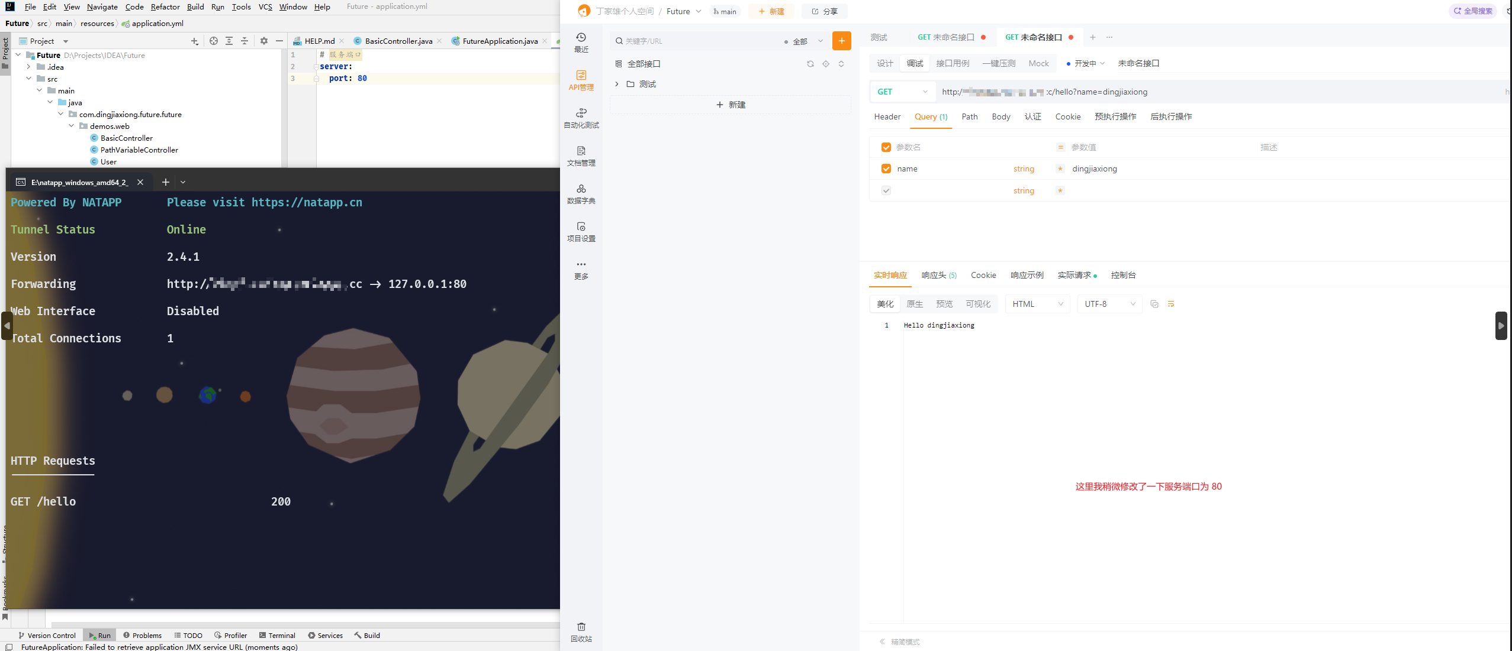Viewport: 1512px width, 651px height.
Task: Click the 分享 share button
Action: [824, 11]
